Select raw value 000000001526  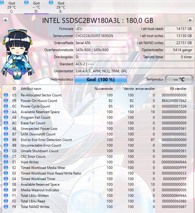pyautogui.click(x=174, y=106)
